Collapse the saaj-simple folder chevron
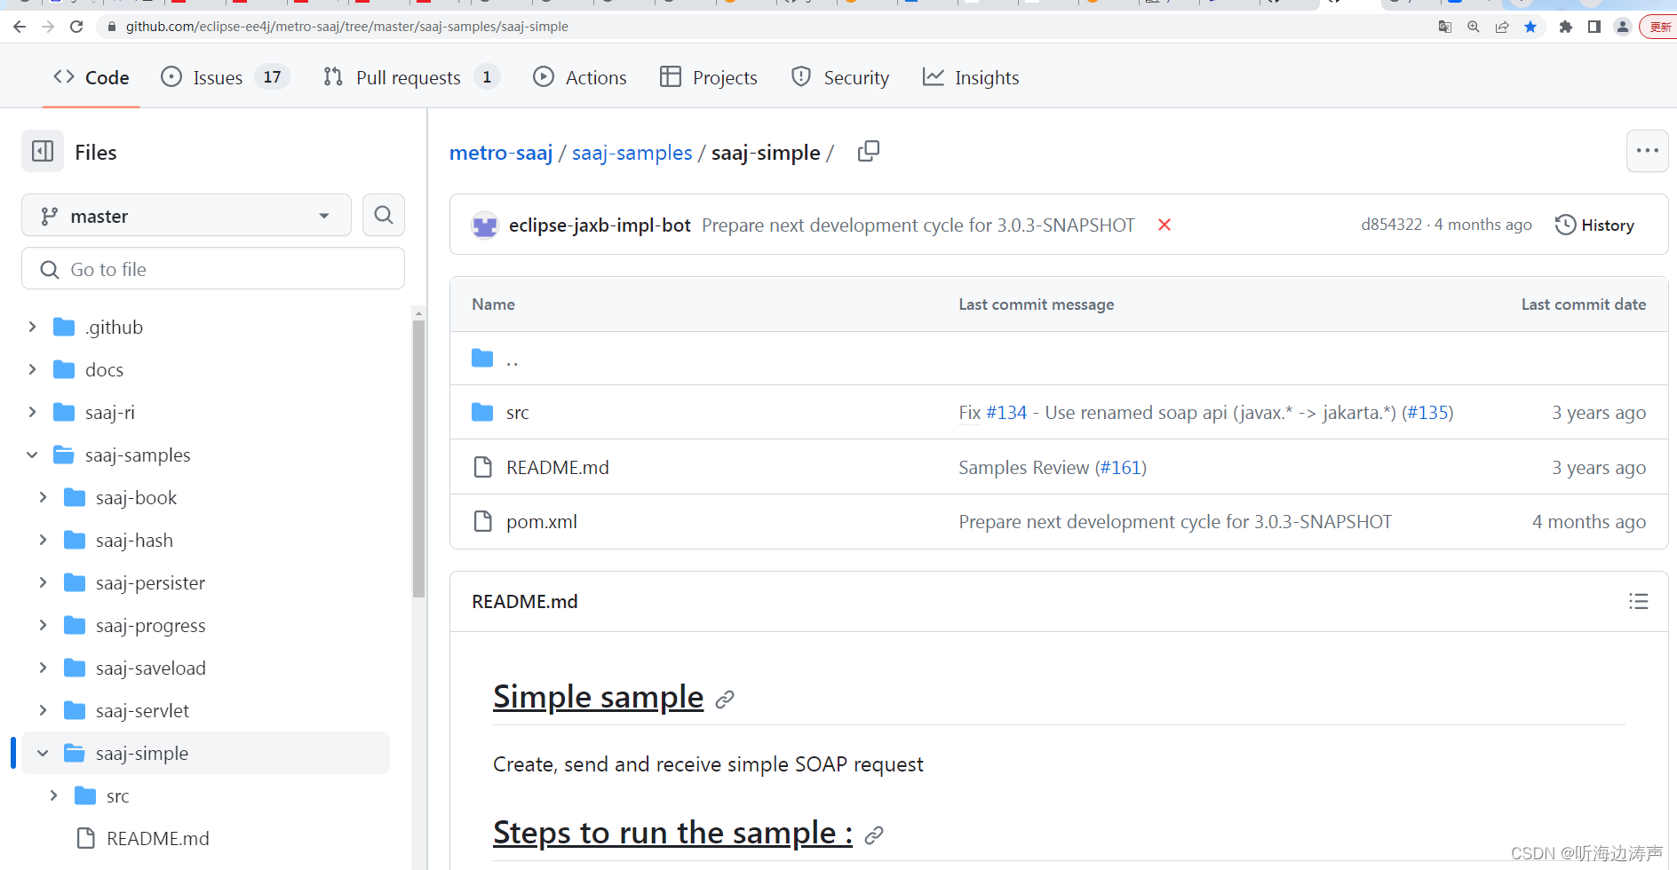 [43, 753]
